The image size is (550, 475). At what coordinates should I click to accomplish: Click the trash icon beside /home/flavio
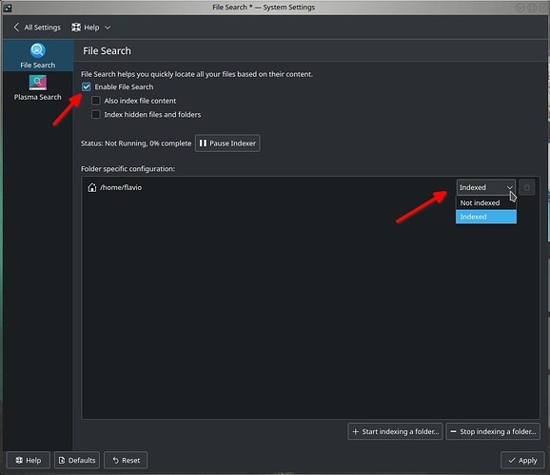(x=526, y=187)
